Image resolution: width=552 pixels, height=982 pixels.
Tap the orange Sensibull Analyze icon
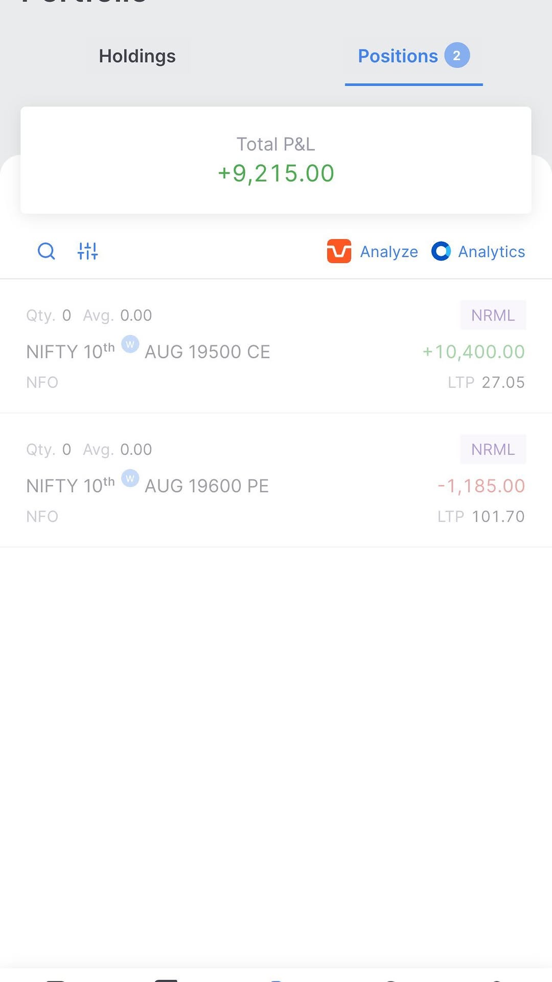(339, 251)
